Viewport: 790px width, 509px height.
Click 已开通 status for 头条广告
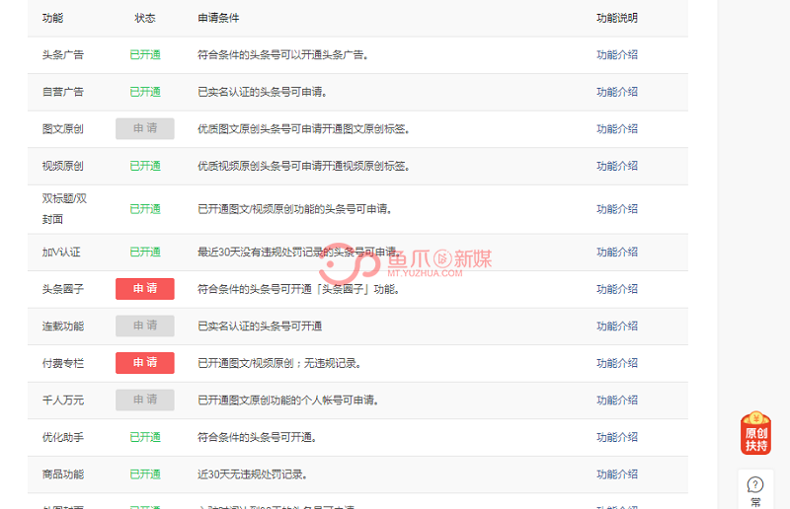[x=145, y=55]
